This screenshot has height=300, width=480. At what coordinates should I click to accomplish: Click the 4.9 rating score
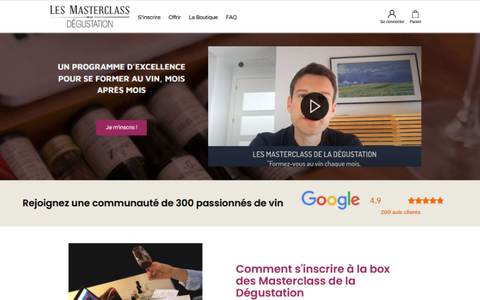(375, 201)
